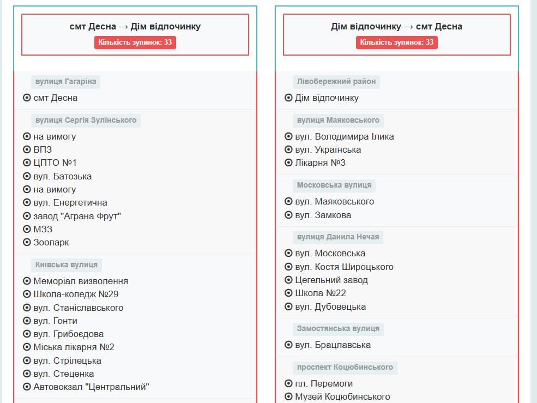Click the left 'Кількість зупинок: 33' badge
Viewport: 537px width, 403px height.
point(136,42)
